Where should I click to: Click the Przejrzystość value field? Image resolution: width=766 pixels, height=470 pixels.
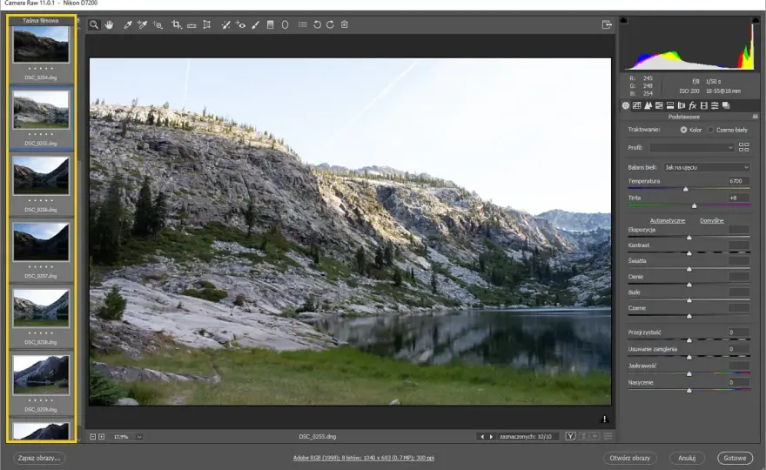pyautogui.click(x=739, y=332)
